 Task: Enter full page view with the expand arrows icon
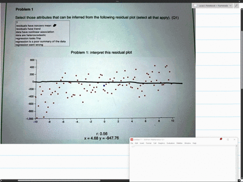pyautogui.click(x=236, y=6)
